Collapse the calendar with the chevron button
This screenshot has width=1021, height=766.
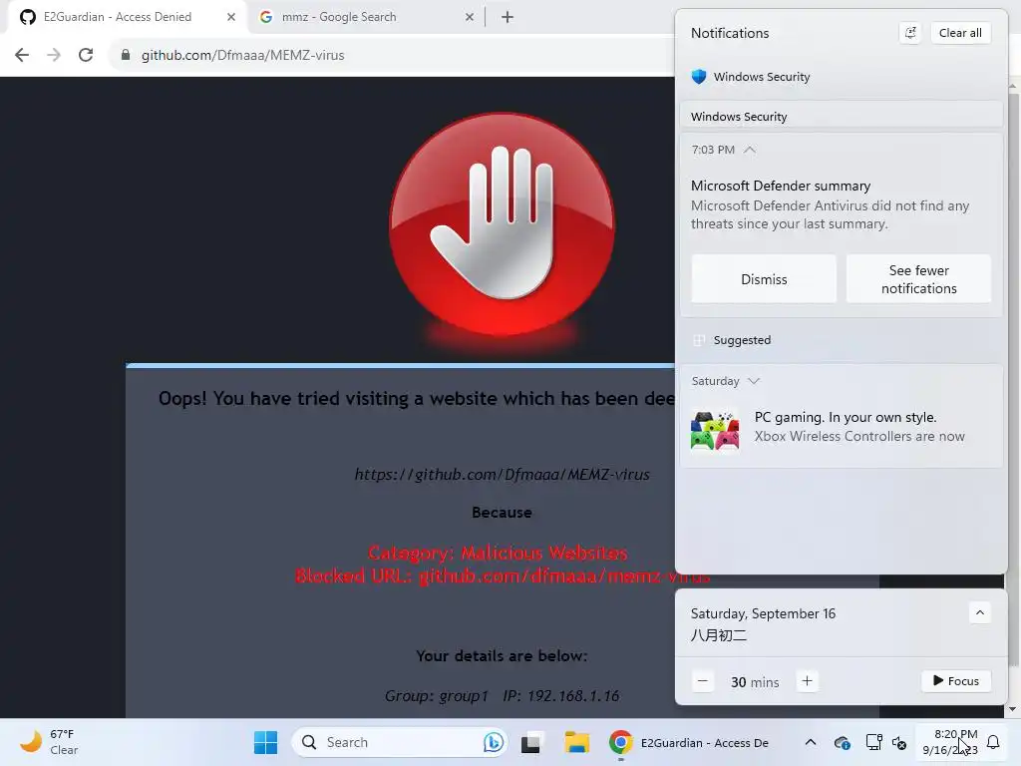coord(980,613)
